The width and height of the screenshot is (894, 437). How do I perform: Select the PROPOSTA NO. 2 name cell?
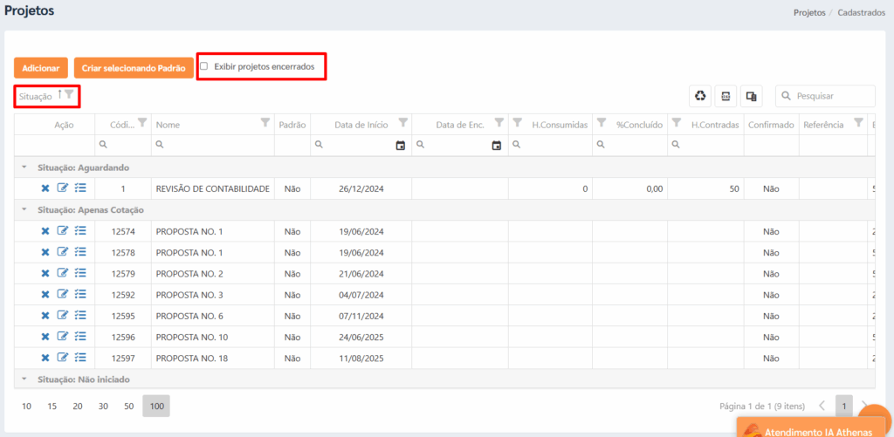(213, 274)
